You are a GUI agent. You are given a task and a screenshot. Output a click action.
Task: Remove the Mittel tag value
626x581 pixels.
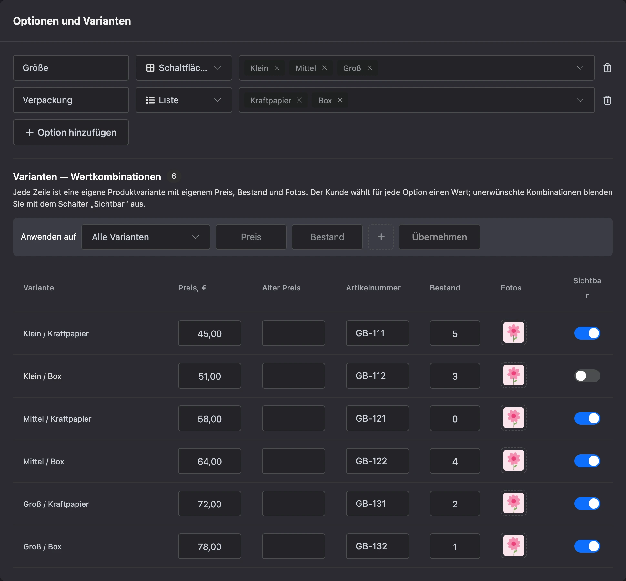[x=325, y=68]
